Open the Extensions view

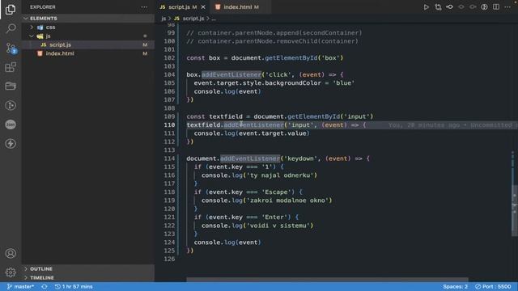pos(11,67)
